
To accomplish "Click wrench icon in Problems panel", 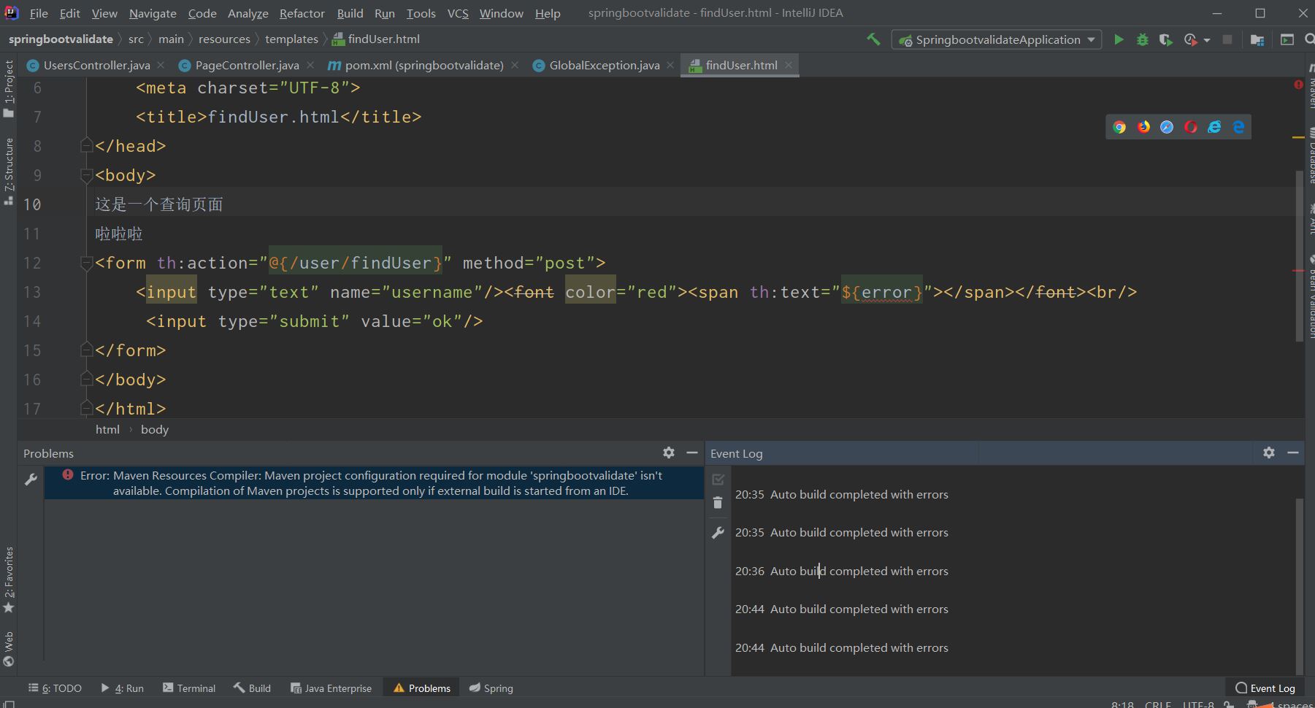I will pyautogui.click(x=31, y=480).
